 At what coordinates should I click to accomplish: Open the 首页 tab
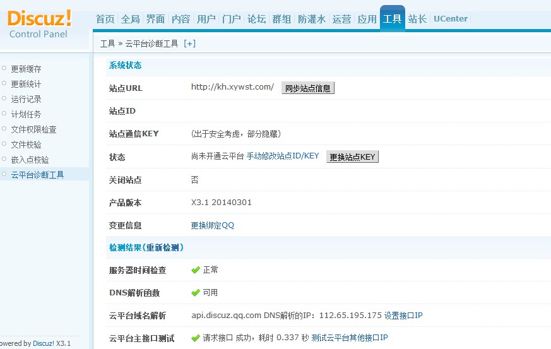coord(105,19)
